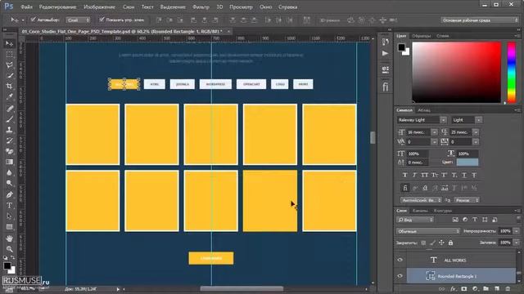The image size is (524, 294).
Task: Open the Изображение menu
Action: 99,7
